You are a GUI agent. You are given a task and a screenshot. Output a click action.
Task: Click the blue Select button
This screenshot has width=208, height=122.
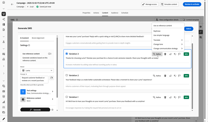[x=189, y=29]
